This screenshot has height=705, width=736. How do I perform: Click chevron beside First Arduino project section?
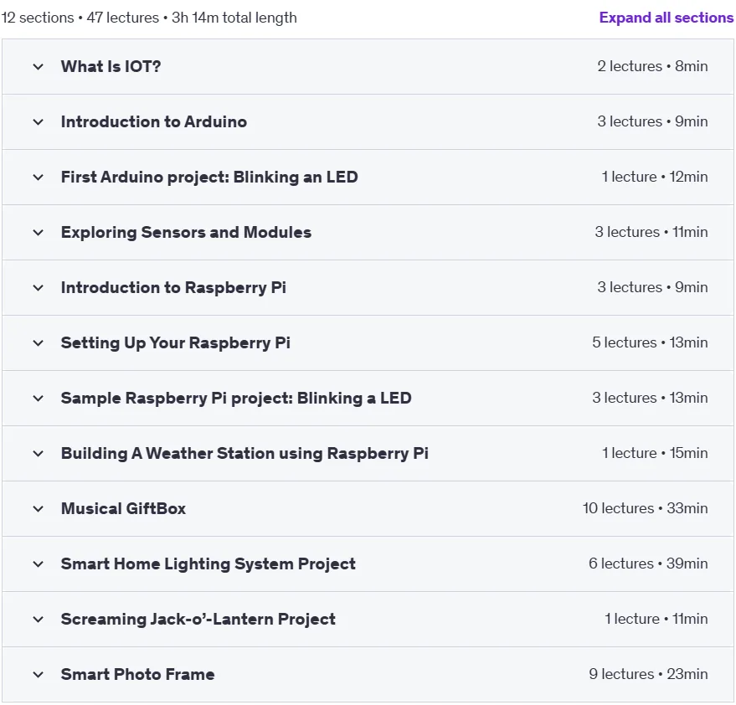39,178
